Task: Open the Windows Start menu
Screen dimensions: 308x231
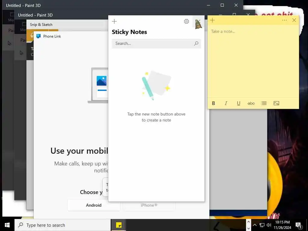Action: point(7,225)
